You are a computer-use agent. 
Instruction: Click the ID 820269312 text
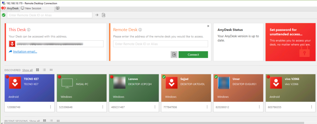point(222,107)
